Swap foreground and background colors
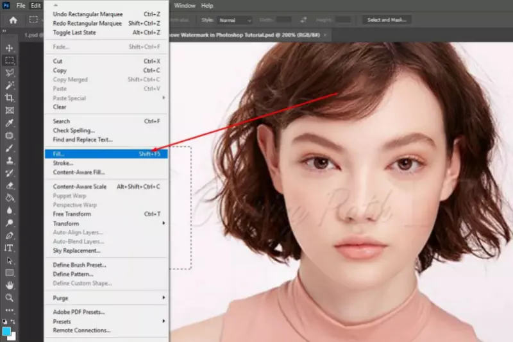The image size is (513, 342). [x=13, y=321]
